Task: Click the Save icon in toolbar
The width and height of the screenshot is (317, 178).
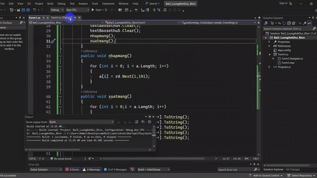Action: click(x=23, y=10)
